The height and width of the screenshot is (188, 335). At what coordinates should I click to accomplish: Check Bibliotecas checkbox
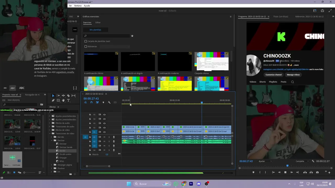(86, 46)
